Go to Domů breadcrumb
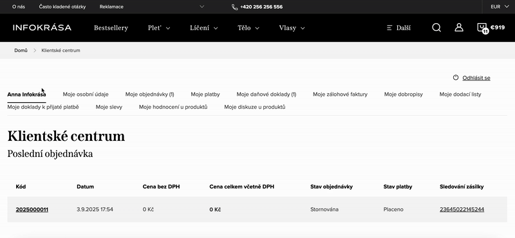The image size is (515, 238). pos(21,51)
